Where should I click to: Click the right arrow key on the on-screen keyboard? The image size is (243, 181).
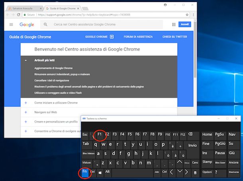pos(187,172)
